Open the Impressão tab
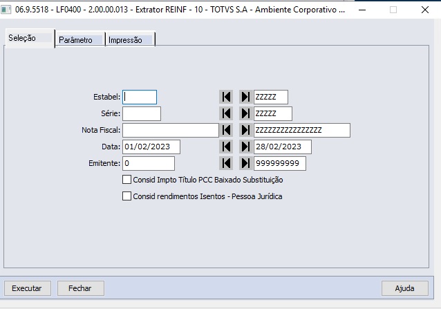The width and height of the screenshot is (441, 309). point(130,39)
